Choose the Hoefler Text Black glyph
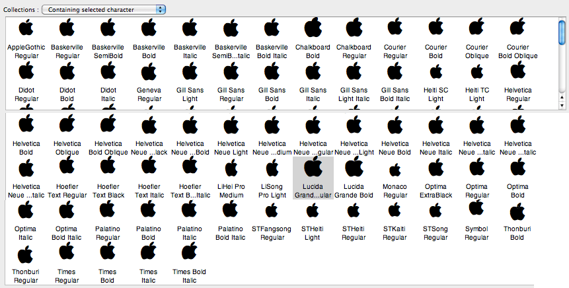Screen dimensions: 569x288 click(x=108, y=166)
